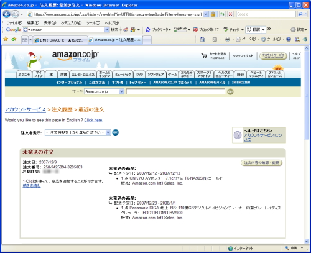The width and height of the screenshot is (311, 253).
Task: Open the order period selection dropdown
Action: click(x=108, y=132)
